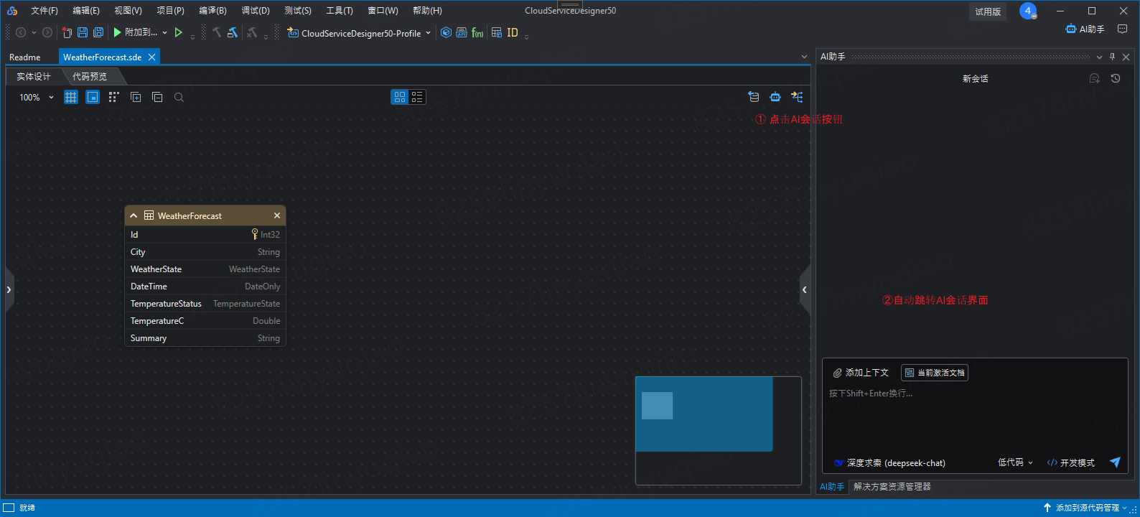The height and width of the screenshot is (517, 1140).
Task: Click the database import icon in designer toolbar
Action: click(x=753, y=97)
